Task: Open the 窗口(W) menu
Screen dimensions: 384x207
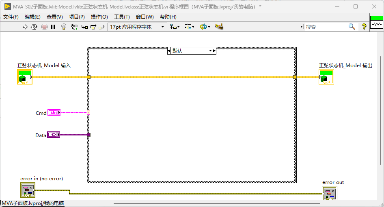Action: 145,17
